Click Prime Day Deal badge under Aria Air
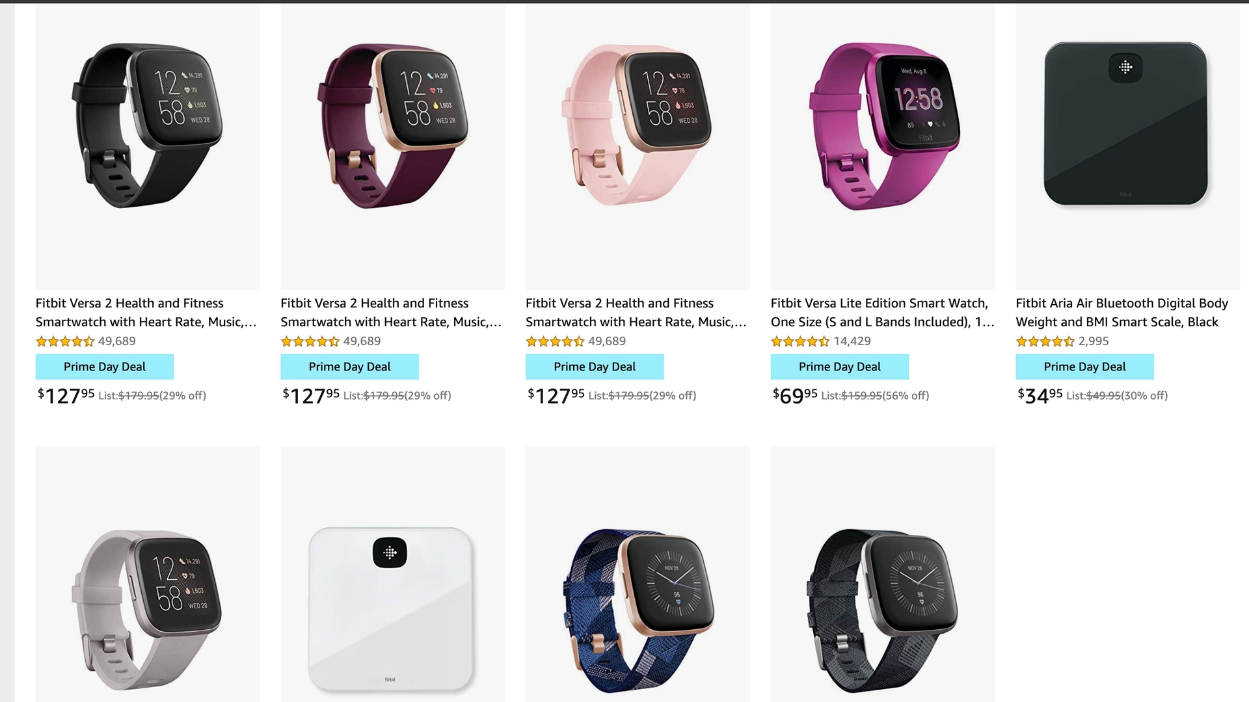Viewport: 1249px width, 702px height. tap(1084, 367)
